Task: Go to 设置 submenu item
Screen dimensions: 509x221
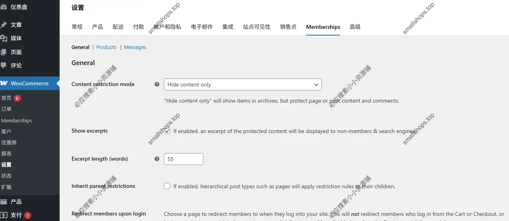Action: [x=6, y=165]
